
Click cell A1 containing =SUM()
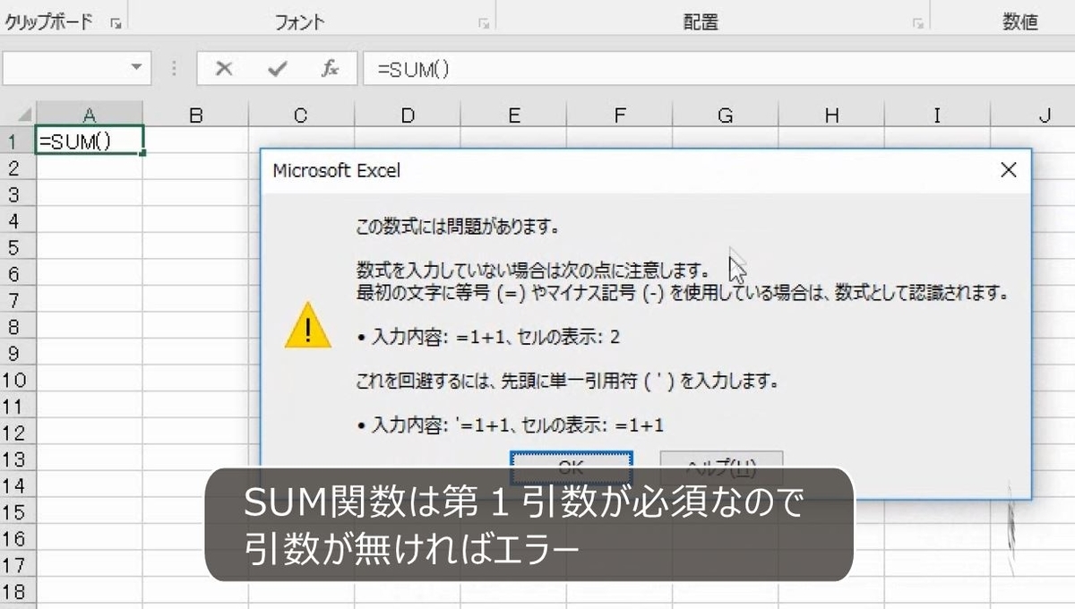(89, 141)
